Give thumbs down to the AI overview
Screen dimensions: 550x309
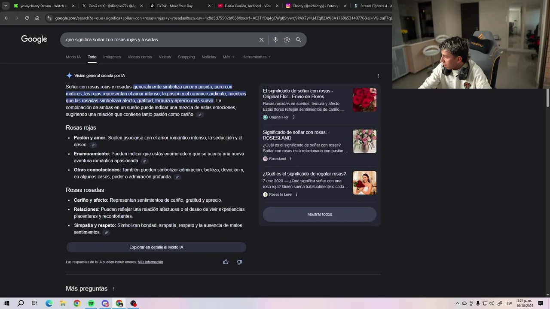(x=239, y=262)
